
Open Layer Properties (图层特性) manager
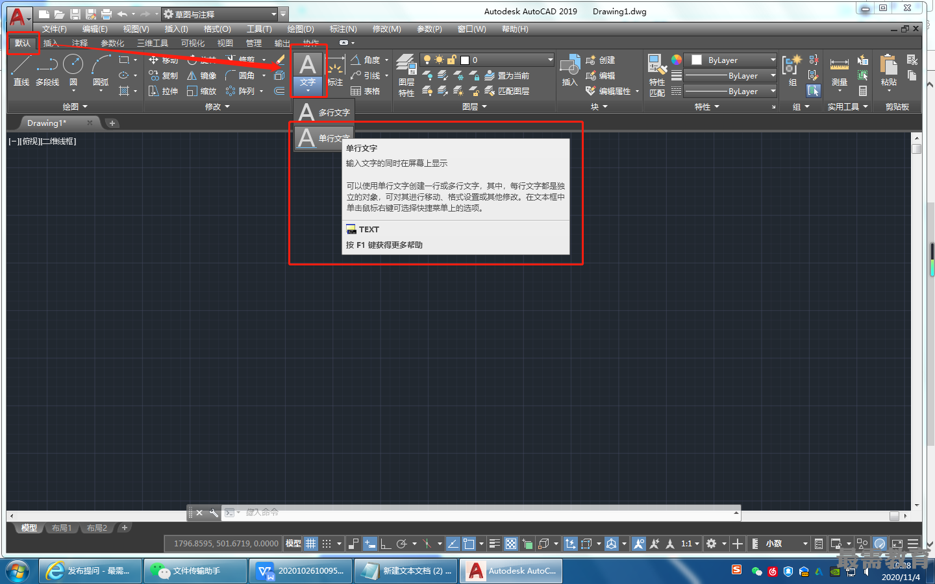coord(406,75)
